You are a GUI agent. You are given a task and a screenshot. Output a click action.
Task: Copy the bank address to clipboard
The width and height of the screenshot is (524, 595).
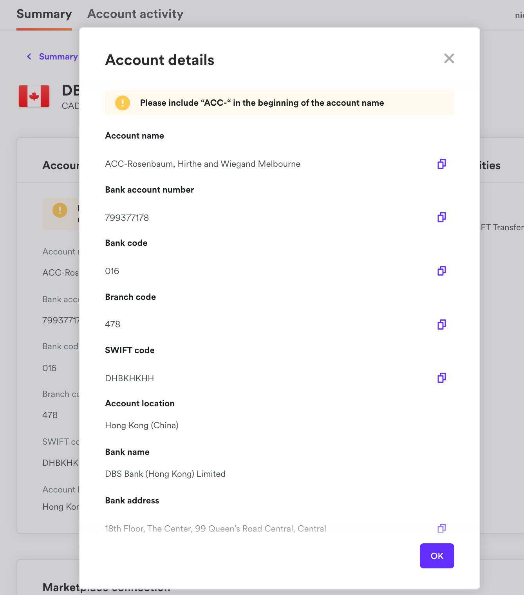pyautogui.click(x=441, y=528)
